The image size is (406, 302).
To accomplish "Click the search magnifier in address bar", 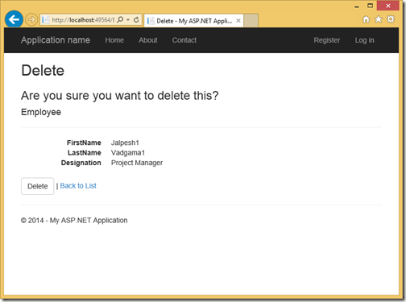I will pos(120,20).
